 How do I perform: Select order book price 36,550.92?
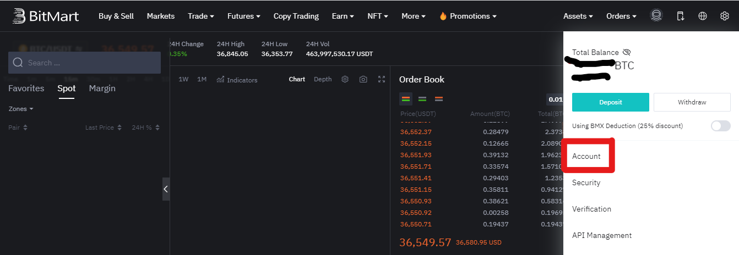416,213
